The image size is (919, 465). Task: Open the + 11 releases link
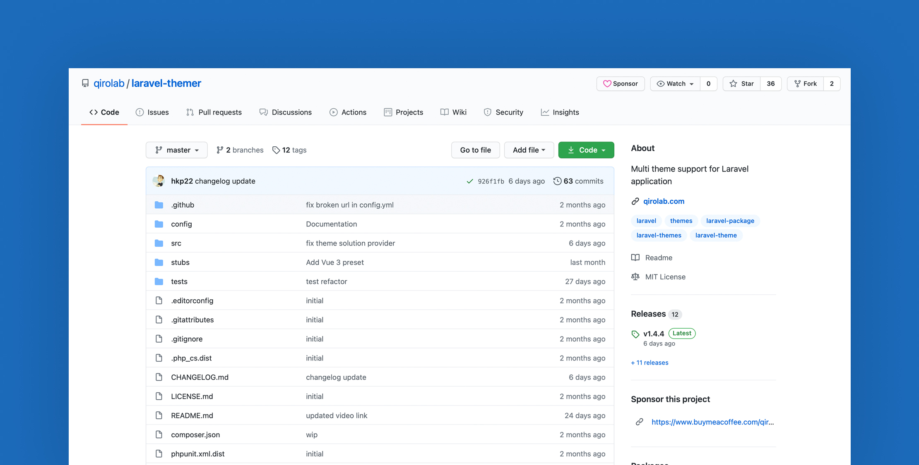pyautogui.click(x=650, y=362)
